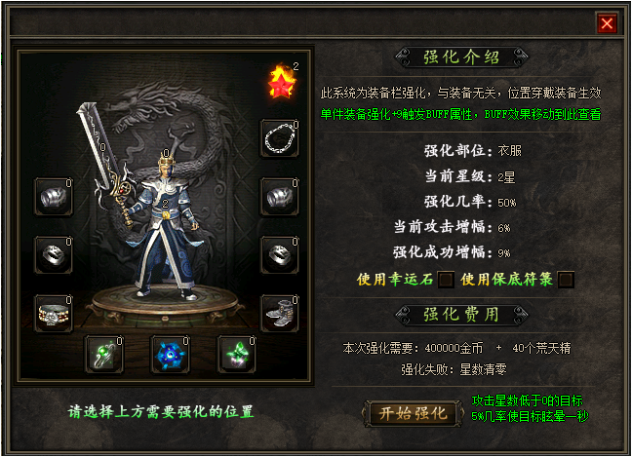Select the left bracelet equipment slot
Image resolution: width=632 pixels, height=457 pixels.
(54, 197)
